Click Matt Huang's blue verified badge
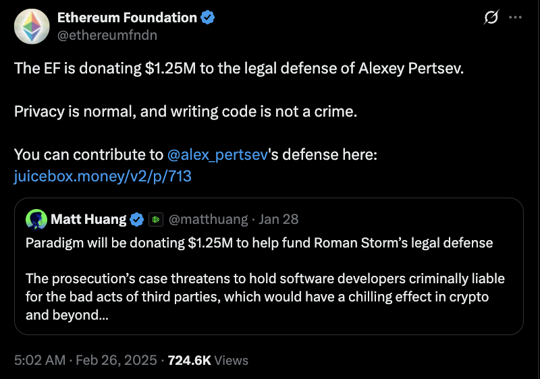This screenshot has width=540, height=379. (x=136, y=220)
